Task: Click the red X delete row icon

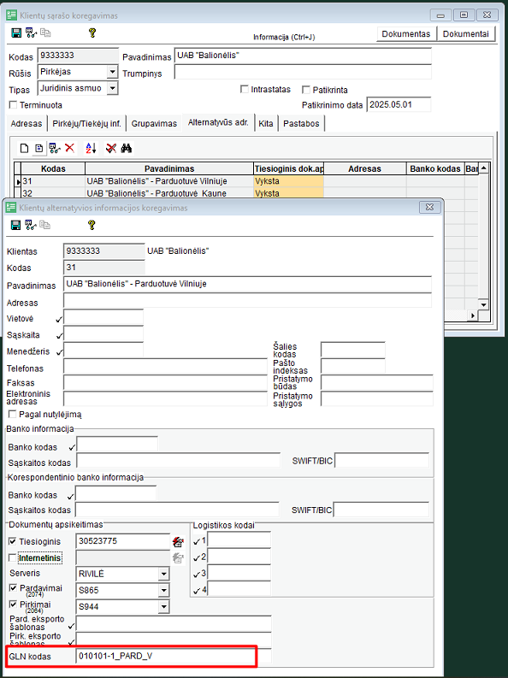Action: pos(69,148)
